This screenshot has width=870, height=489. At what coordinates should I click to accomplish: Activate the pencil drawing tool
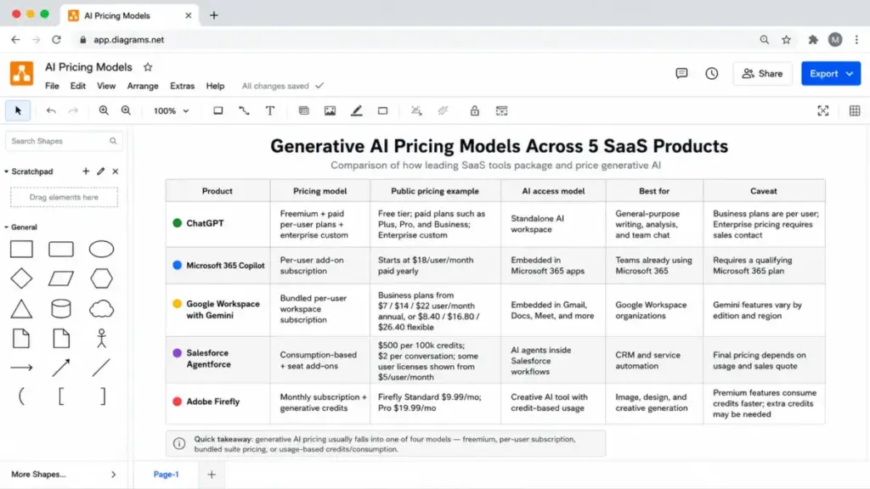click(357, 111)
